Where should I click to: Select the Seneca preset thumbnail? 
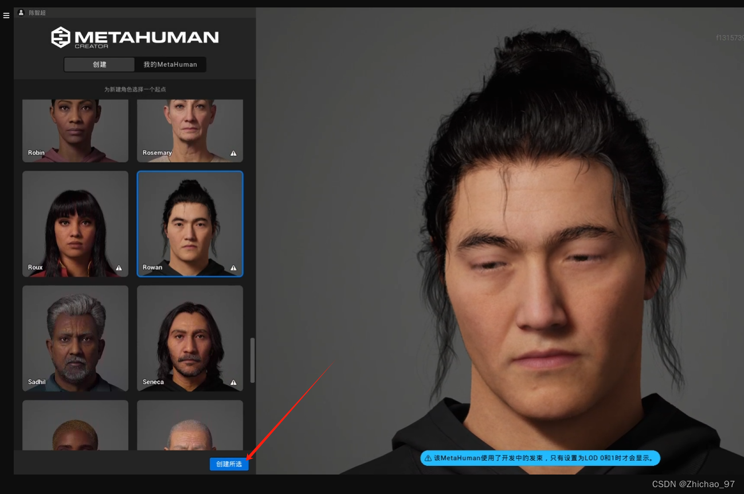tap(190, 339)
